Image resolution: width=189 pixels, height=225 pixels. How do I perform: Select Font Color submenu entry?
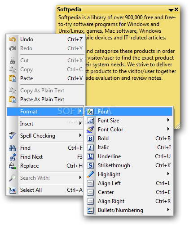click(x=128, y=130)
